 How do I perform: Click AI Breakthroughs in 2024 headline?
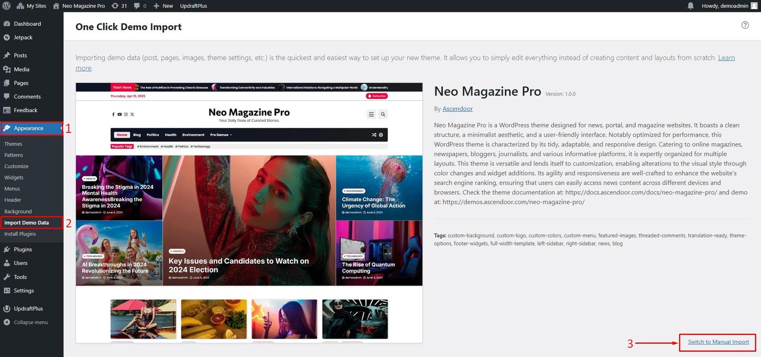(x=115, y=268)
